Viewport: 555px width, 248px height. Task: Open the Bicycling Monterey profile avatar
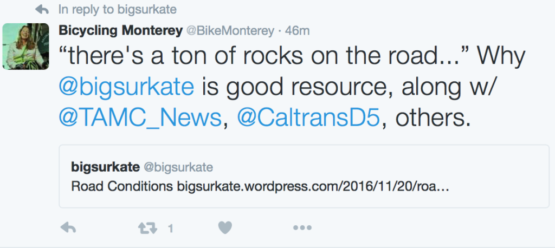click(25, 47)
